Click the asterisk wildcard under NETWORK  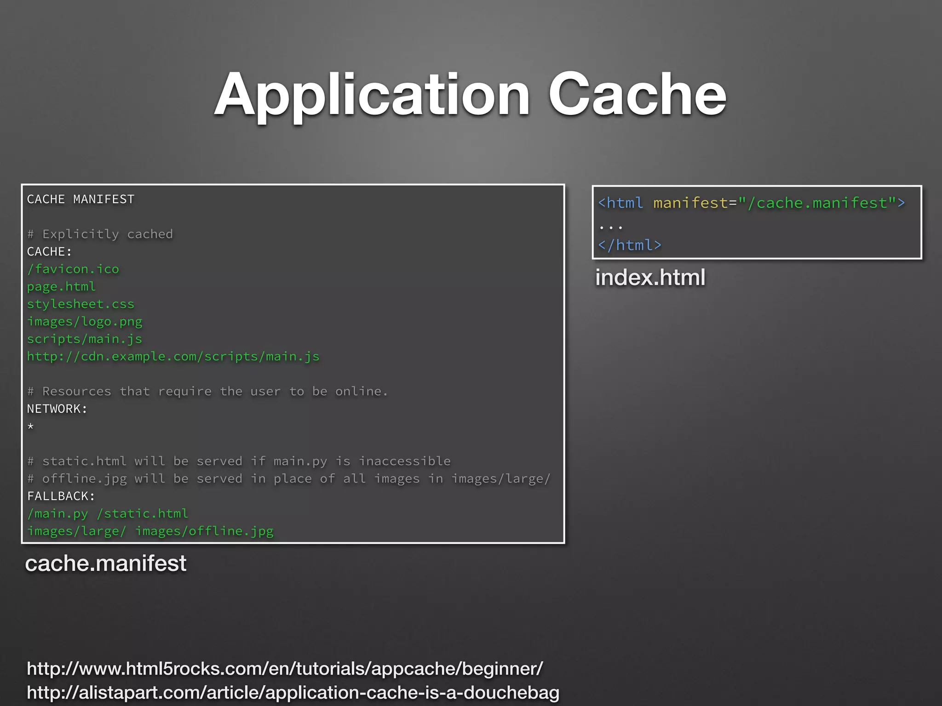tap(30, 426)
